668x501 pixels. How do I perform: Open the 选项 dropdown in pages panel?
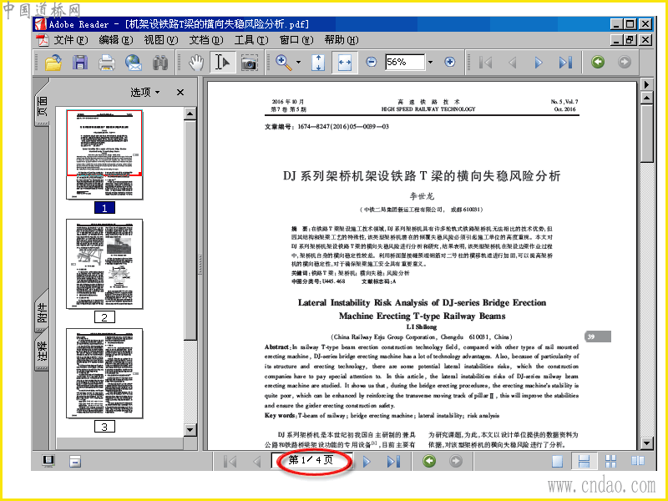point(144,92)
